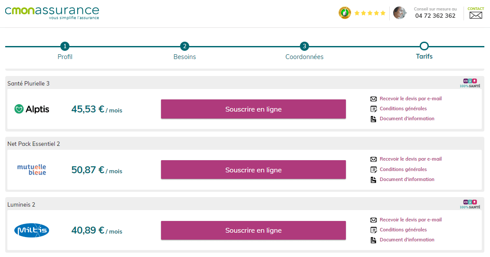Click Souscrire en ligne for Santé Plurielle 3
This screenshot has width=490, height=257.
click(x=253, y=109)
